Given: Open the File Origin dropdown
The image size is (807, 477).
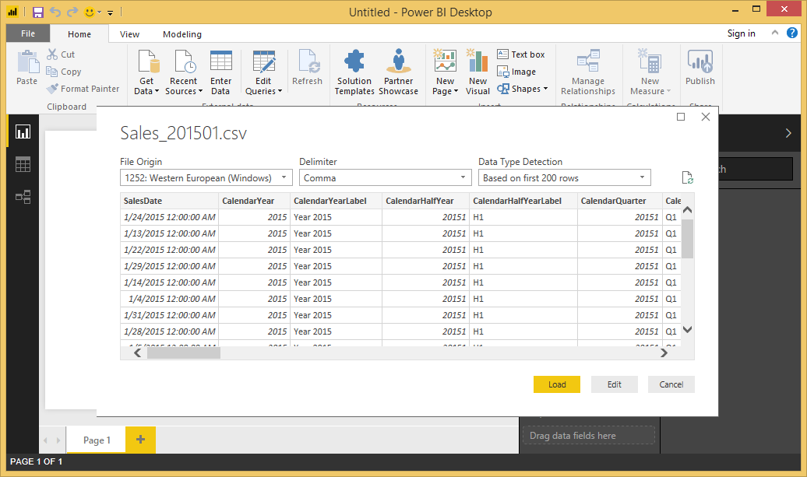Looking at the screenshot, I should point(206,178).
